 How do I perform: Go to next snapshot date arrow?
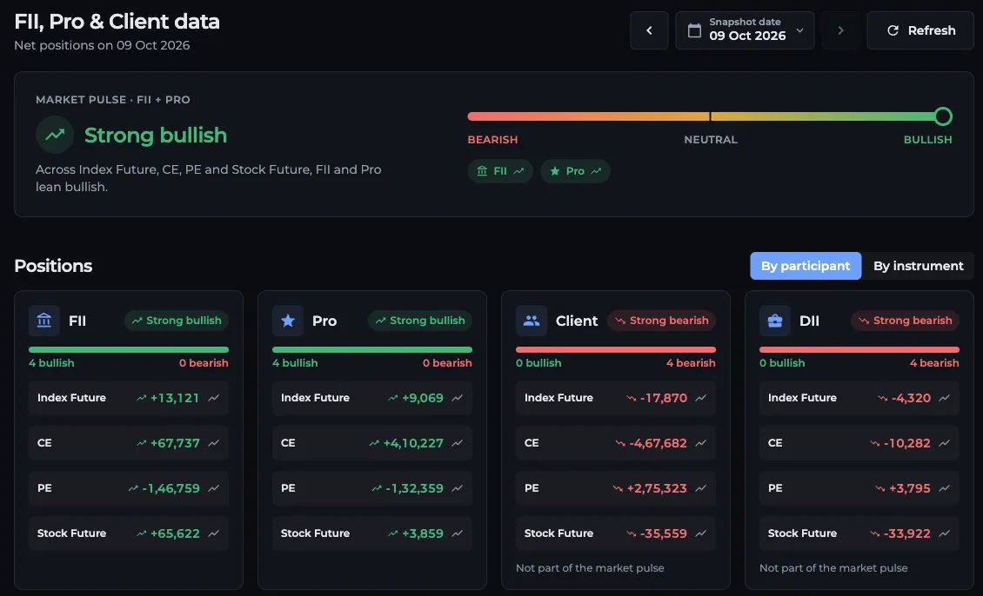840,30
